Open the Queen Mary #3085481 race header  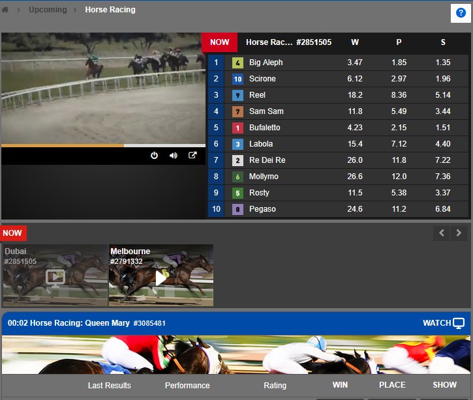click(x=236, y=323)
